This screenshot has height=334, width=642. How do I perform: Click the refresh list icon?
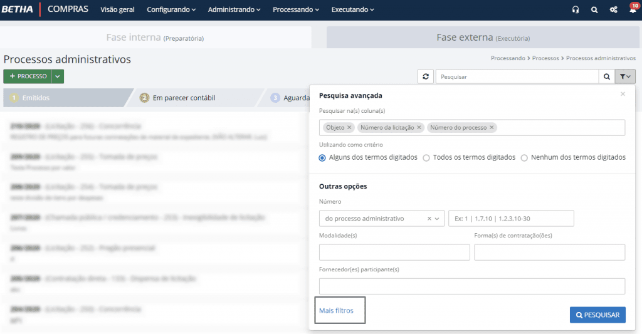pyautogui.click(x=426, y=76)
